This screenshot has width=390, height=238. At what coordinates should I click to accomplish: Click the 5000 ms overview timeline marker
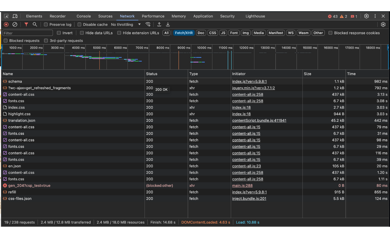tap(99, 48)
